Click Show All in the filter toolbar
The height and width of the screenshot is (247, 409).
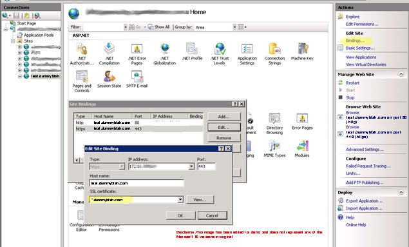pos(159,27)
